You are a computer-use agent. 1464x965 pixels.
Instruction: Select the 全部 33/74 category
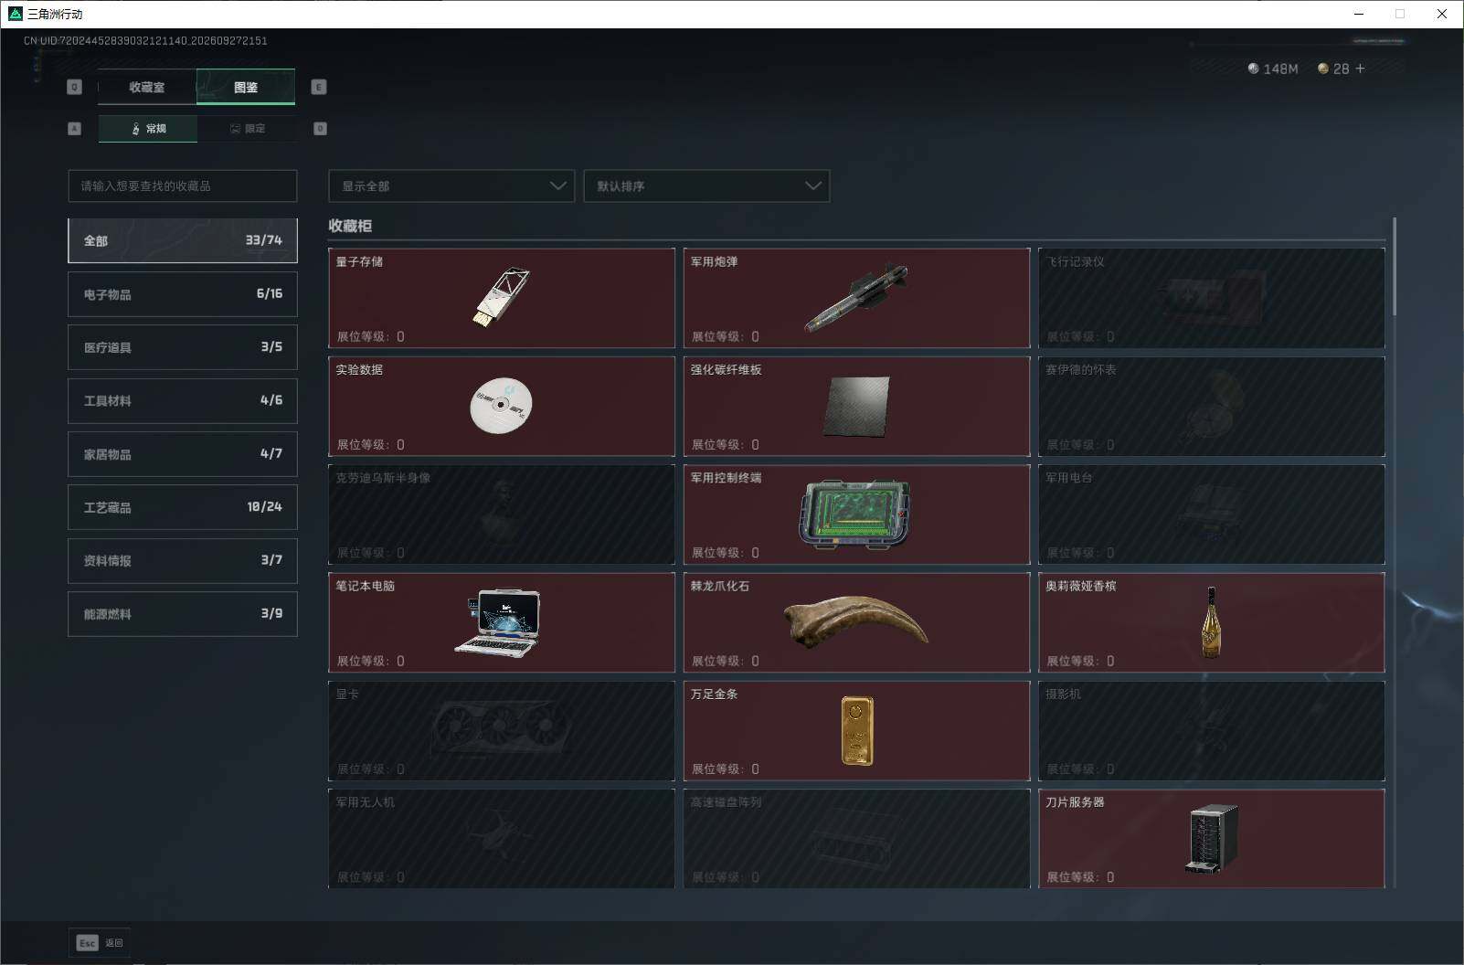pos(183,240)
